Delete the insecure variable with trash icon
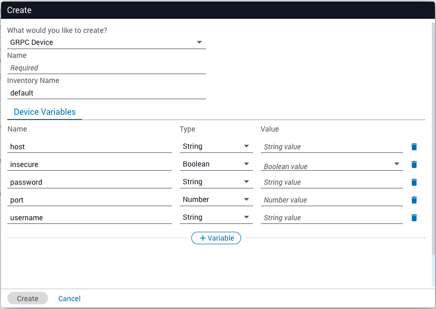This screenshot has width=436, height=309. pyautogui.click(x=414, y=164)
